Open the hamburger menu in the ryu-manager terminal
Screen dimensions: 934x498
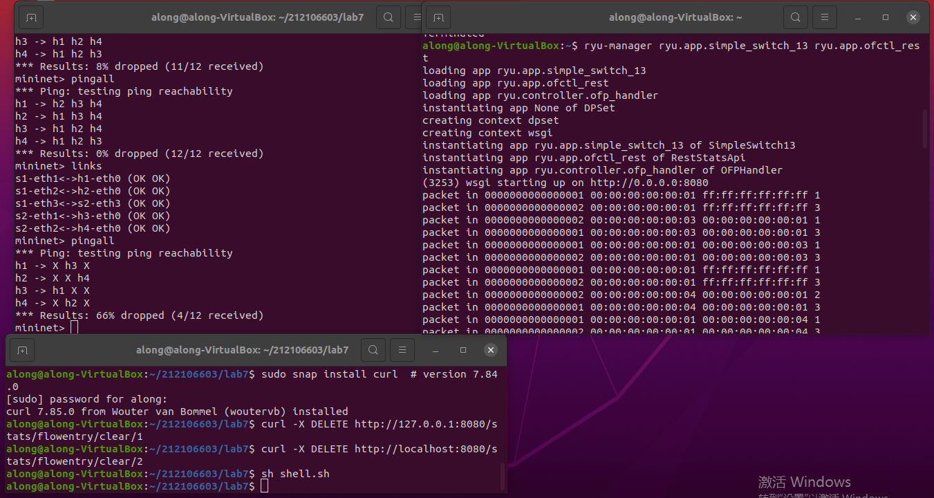tap(825, 17)
